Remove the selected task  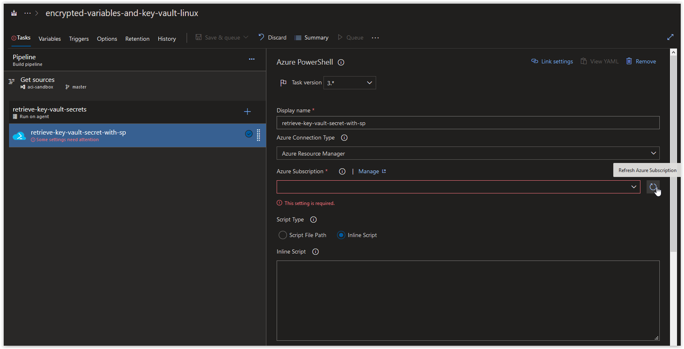click(641, 61)
